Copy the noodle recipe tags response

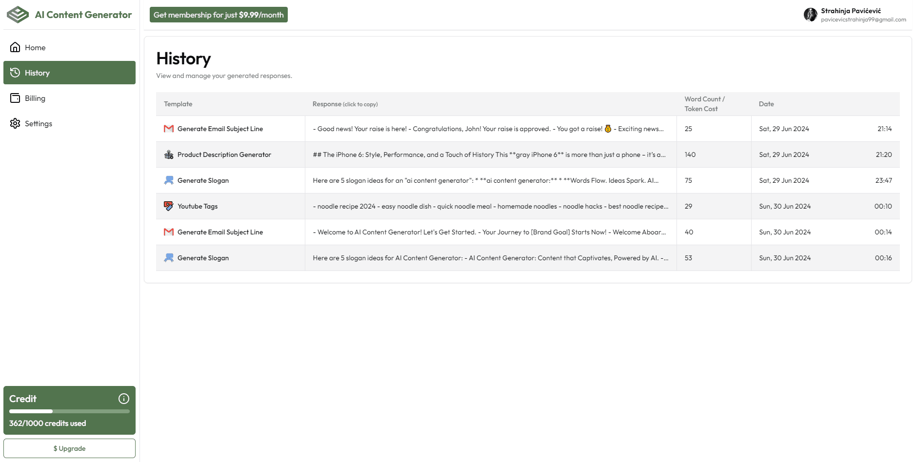pos(491,206)
